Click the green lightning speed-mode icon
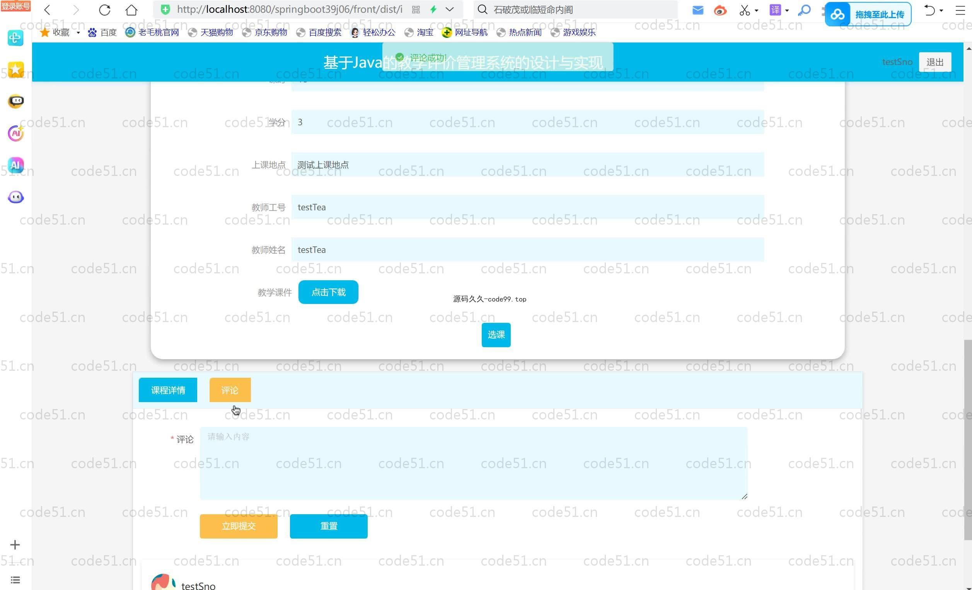This screenshot has width=972, height=590. pyautogui.click(x=433, y=9)
